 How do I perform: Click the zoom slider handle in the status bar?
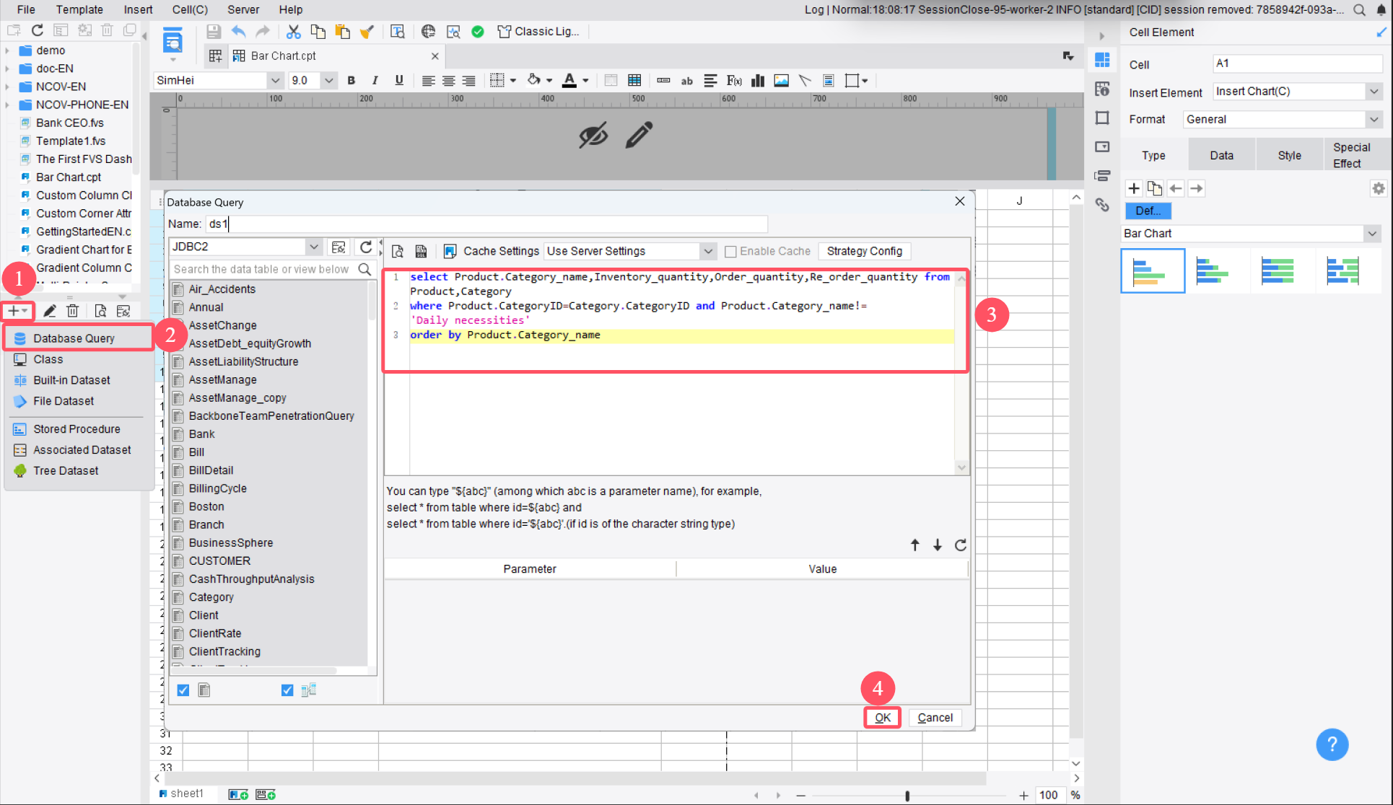click(x=907, y=796)
